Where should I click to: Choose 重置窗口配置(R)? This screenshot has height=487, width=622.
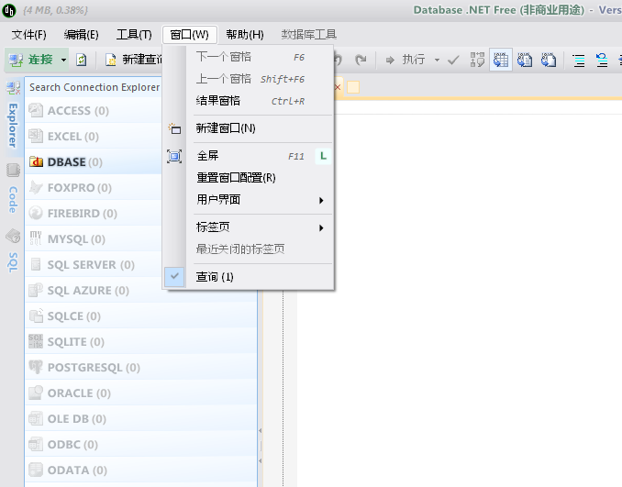coord(250,178)
